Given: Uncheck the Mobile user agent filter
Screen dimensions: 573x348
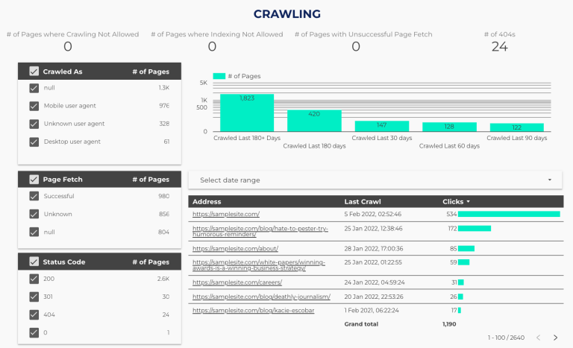Looking at the screenshot, I should click(x=34, y=106).
